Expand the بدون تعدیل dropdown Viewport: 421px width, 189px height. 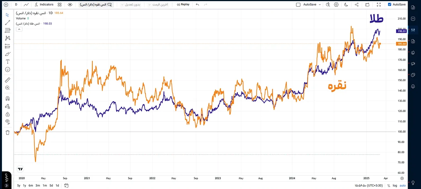click(131, 4)
